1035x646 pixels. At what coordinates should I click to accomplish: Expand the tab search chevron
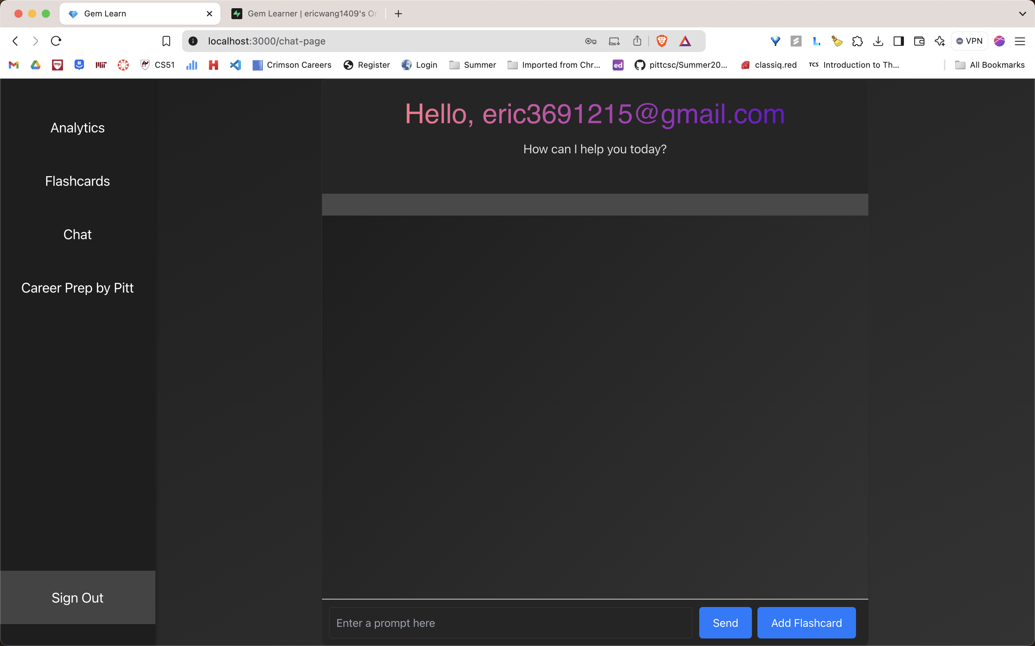1022,14
